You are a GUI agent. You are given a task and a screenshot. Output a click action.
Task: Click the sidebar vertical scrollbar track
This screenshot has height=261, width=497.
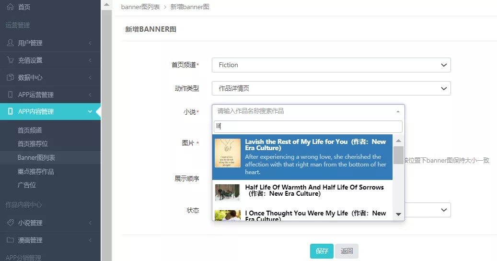click(106, 136)
